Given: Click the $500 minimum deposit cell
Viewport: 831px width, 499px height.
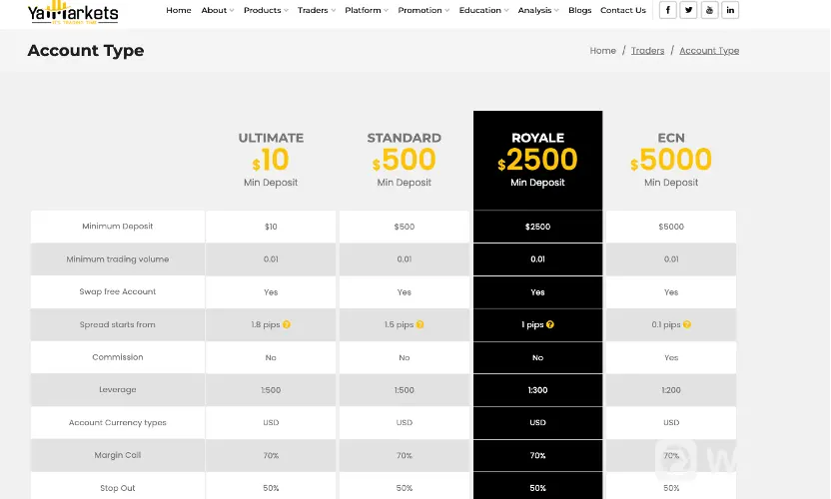Looking at the screenshot, I should 405,227.
